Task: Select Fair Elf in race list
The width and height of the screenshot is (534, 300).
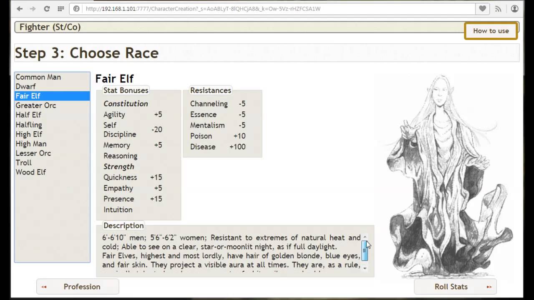Action: 52,96
